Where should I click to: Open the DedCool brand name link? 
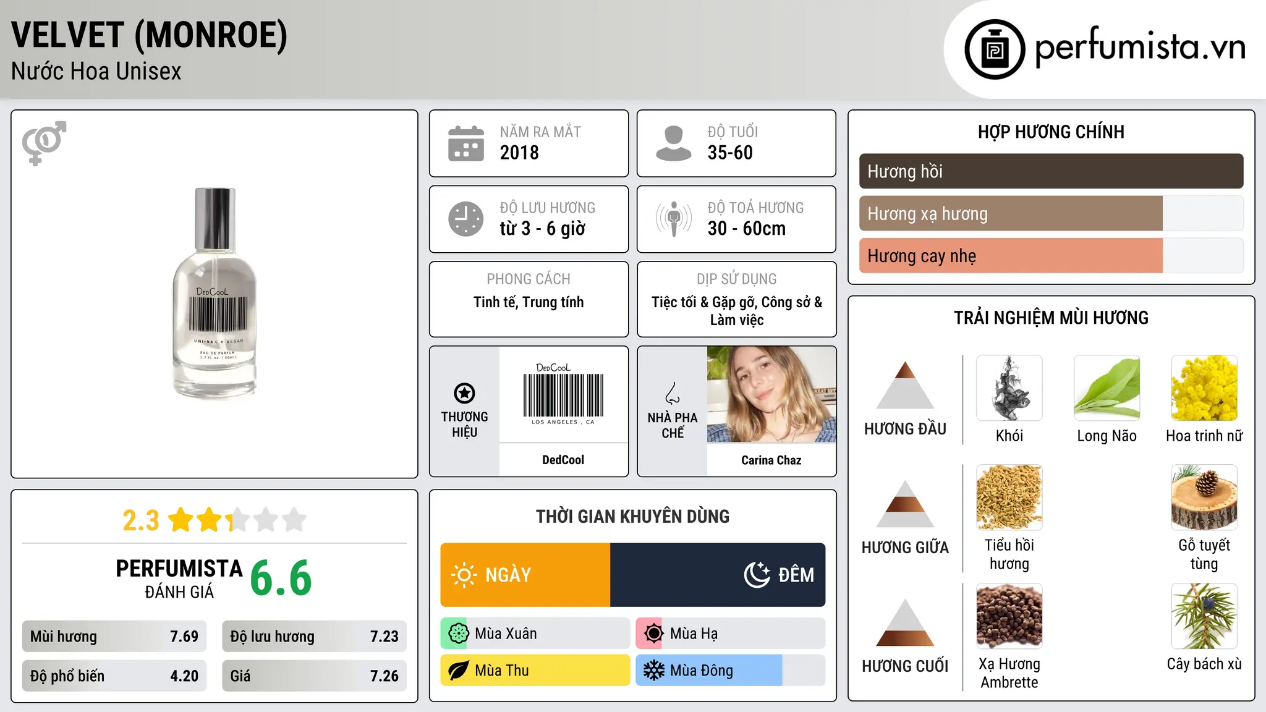(563, 460)
